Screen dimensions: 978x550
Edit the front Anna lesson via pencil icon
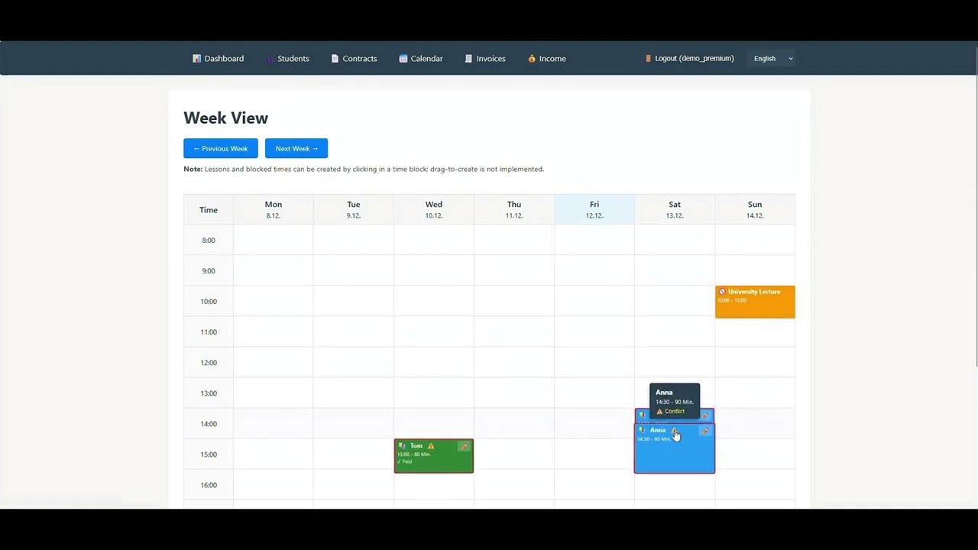[x=704, y=431]
